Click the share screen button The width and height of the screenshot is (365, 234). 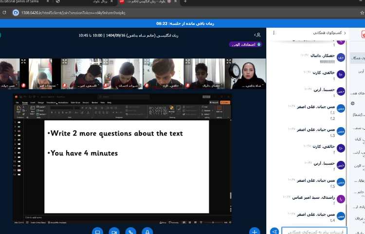pos(97,231)
